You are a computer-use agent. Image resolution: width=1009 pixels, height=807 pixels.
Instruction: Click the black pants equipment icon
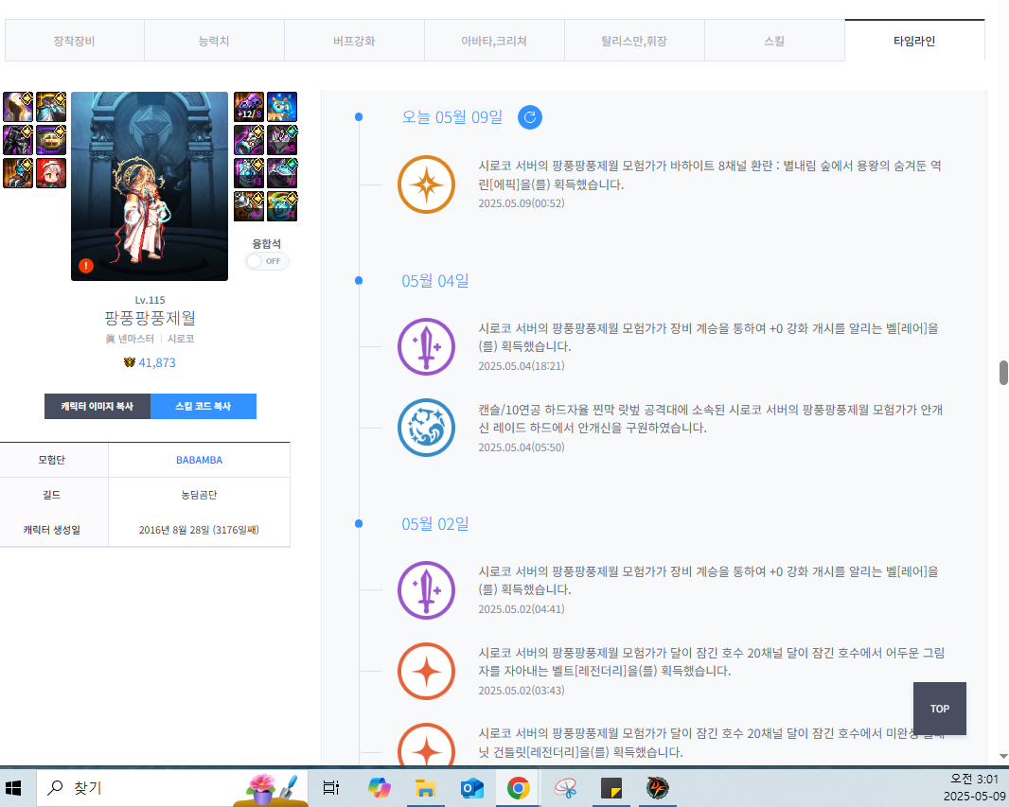(x=18, y=140)
